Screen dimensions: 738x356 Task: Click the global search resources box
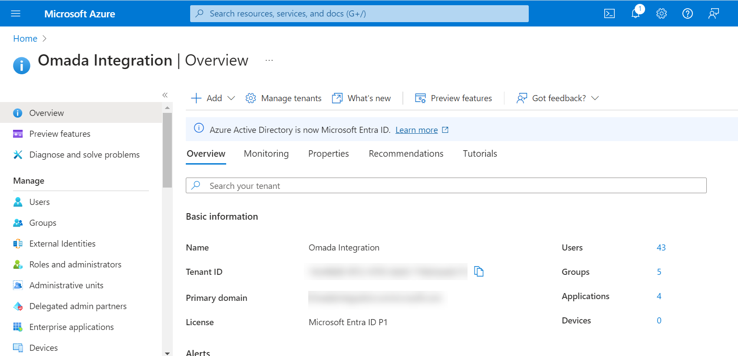(x=359, y=13)
